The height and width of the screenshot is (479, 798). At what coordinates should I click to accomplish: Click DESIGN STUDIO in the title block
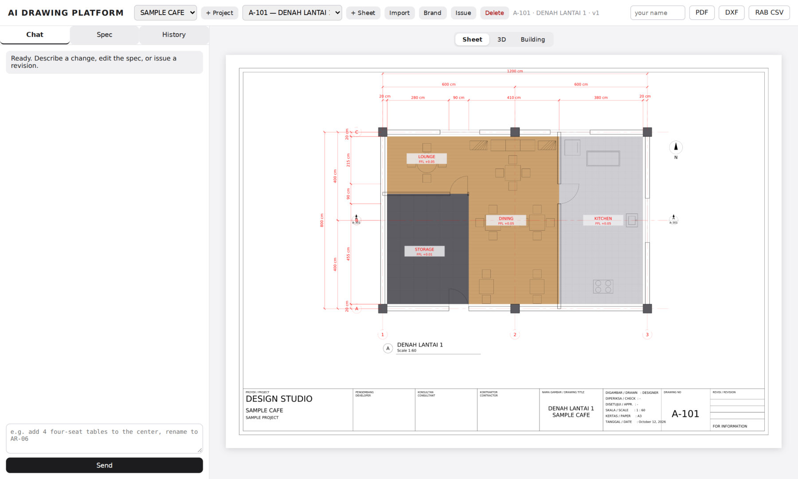click(x=279, y=399)
